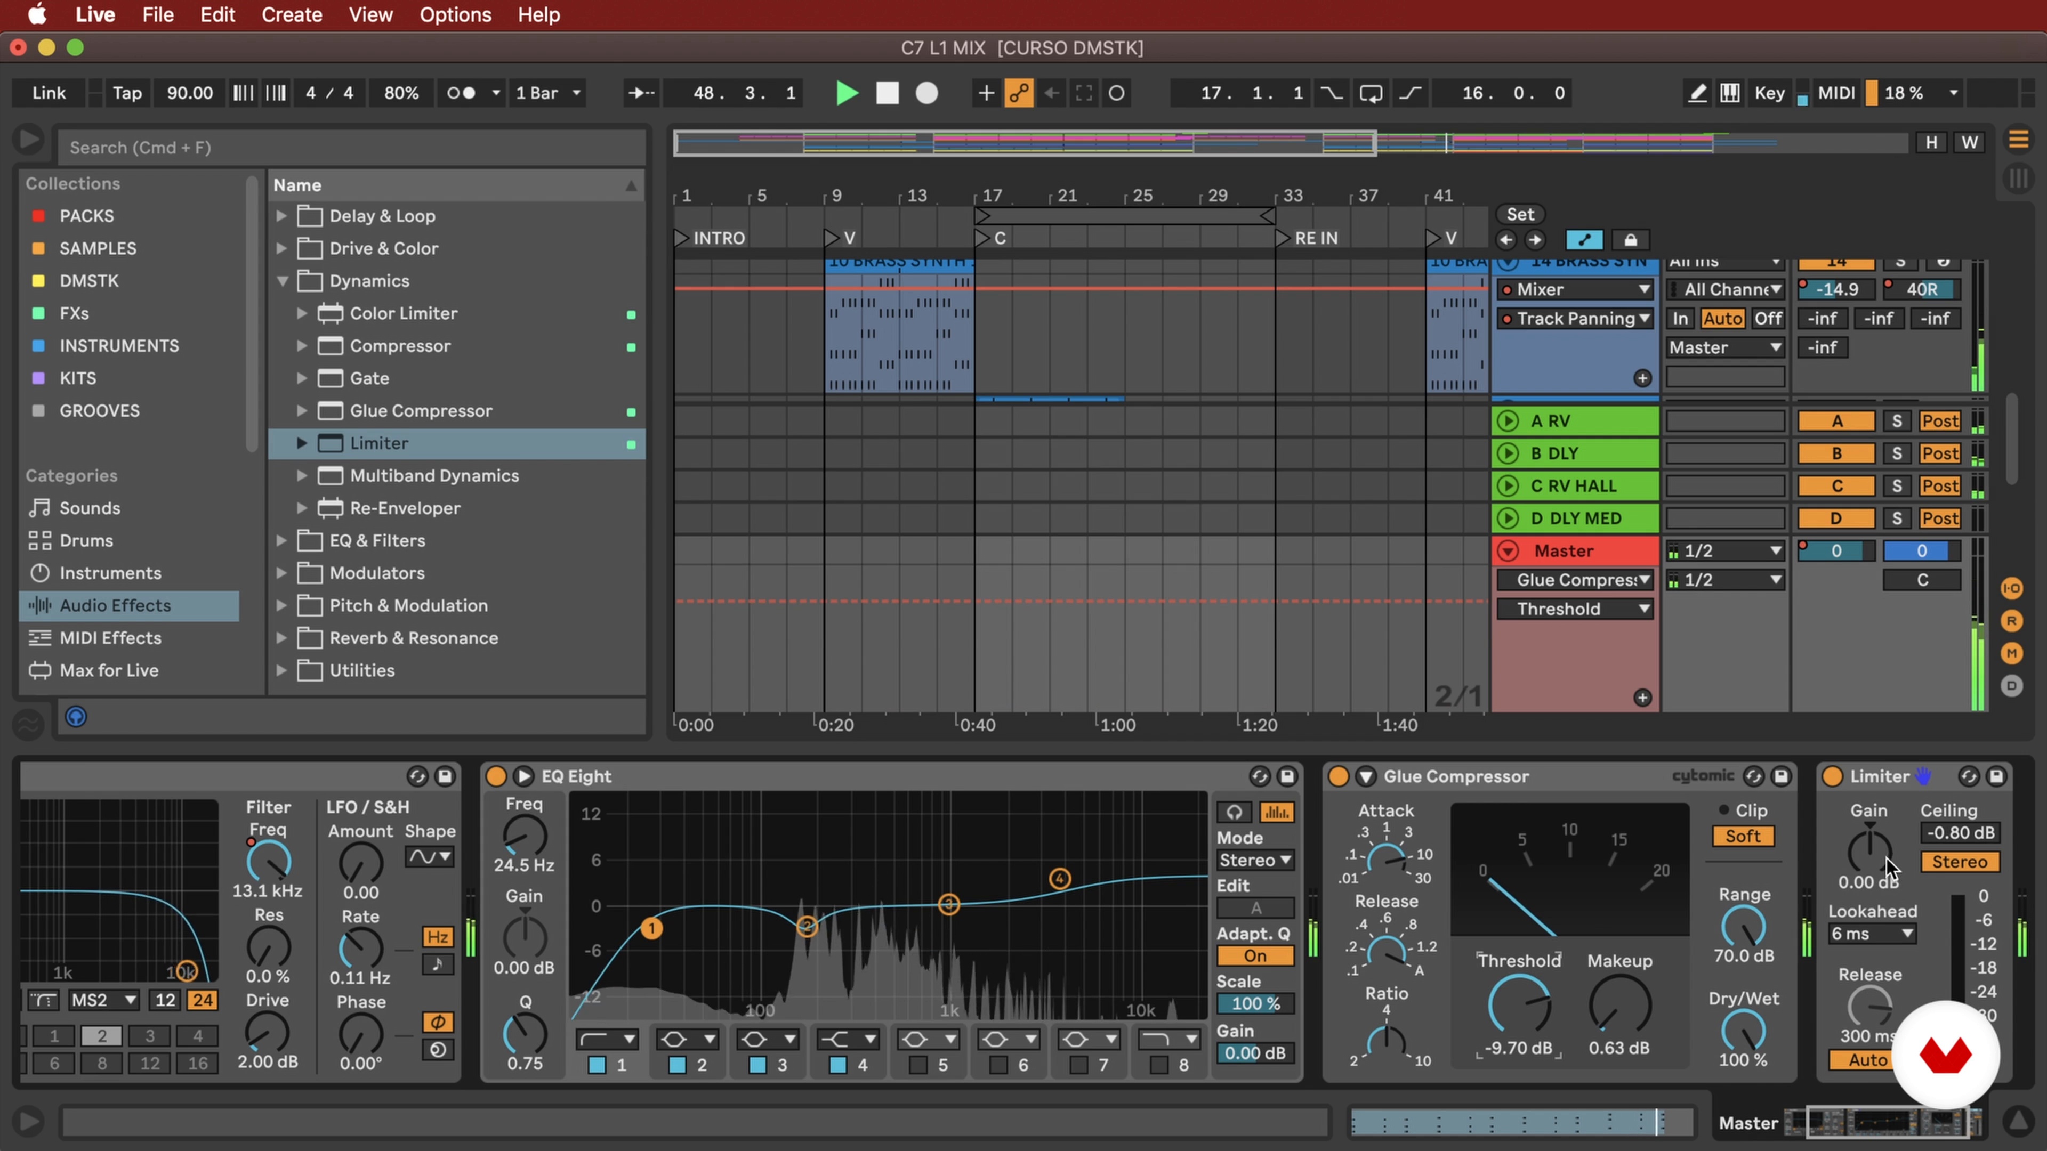Image resolution: width=2047 pixels, height=1151 pixels.
Task: Preview browser sample with the headphone icon
Action: 76,717
